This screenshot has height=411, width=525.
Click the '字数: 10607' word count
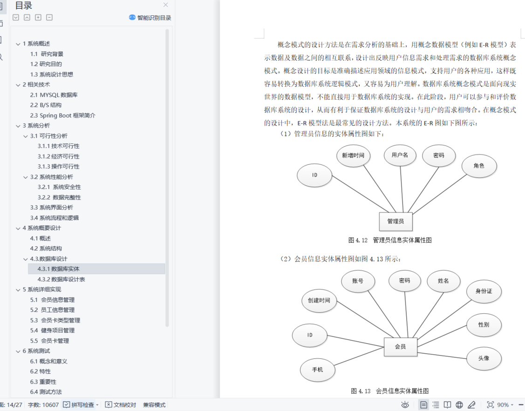[x=43, y=405]
